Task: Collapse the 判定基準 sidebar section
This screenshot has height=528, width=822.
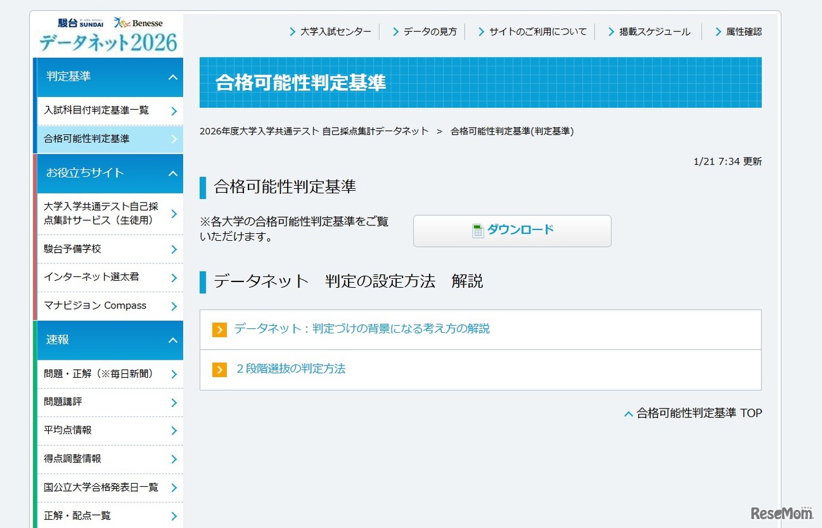Action: point(172,76)
